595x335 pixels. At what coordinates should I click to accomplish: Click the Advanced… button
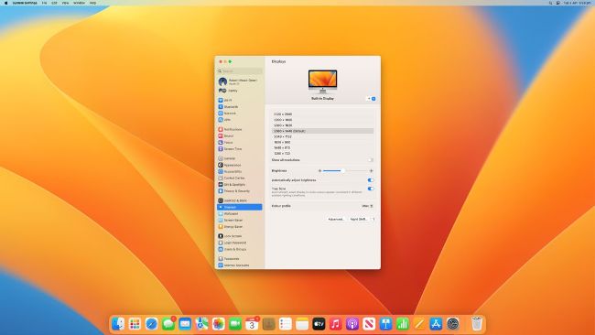pos(336,219)
